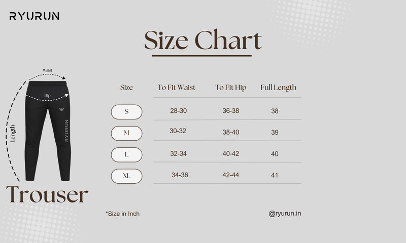Click the Full Length column header

point(278,88)
